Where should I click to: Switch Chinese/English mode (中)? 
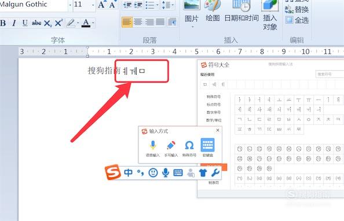click(x=129, y=173)
